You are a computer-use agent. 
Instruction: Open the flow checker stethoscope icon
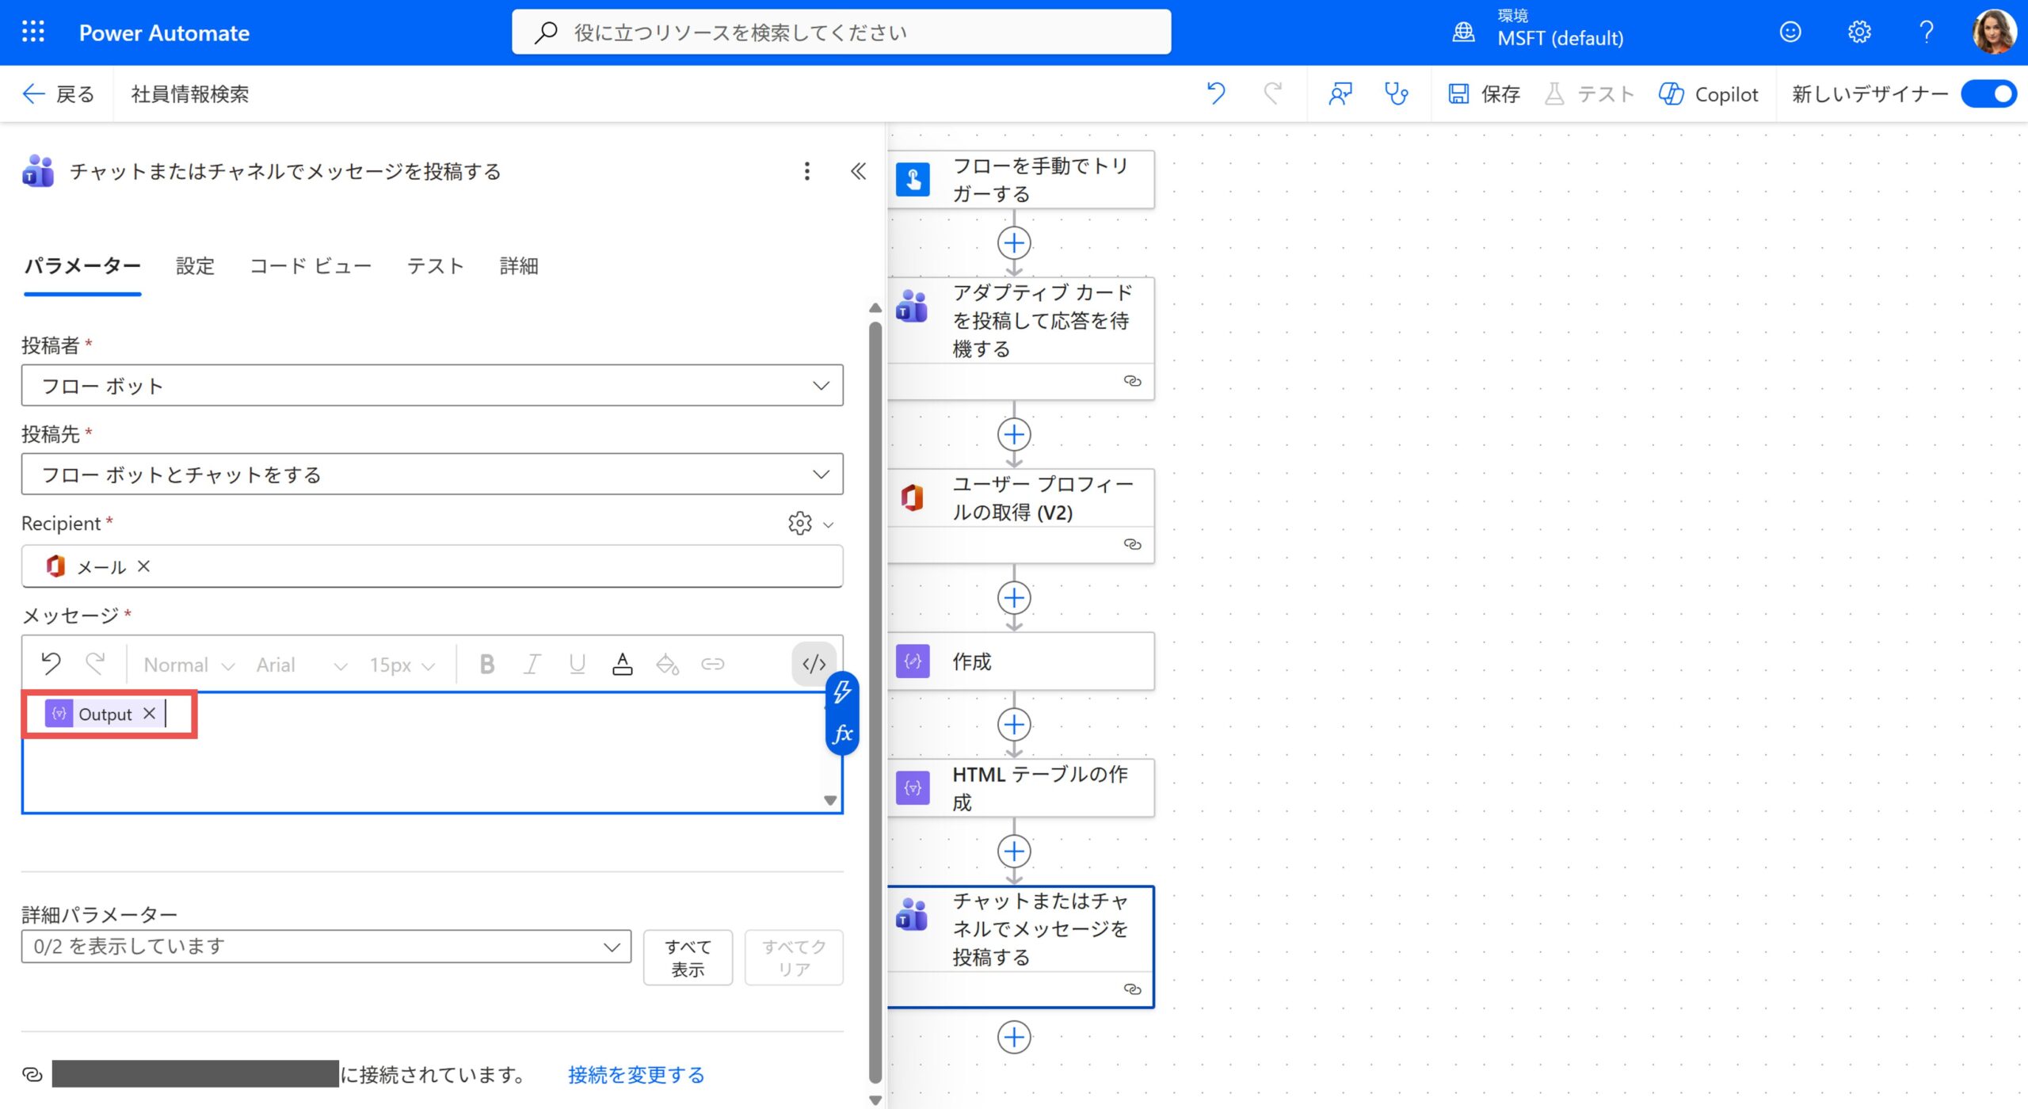(1396, 94)
